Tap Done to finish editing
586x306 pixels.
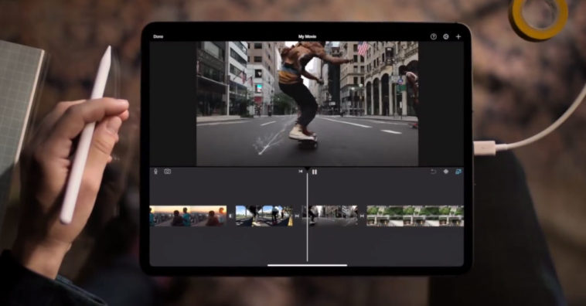pos(158,36)
